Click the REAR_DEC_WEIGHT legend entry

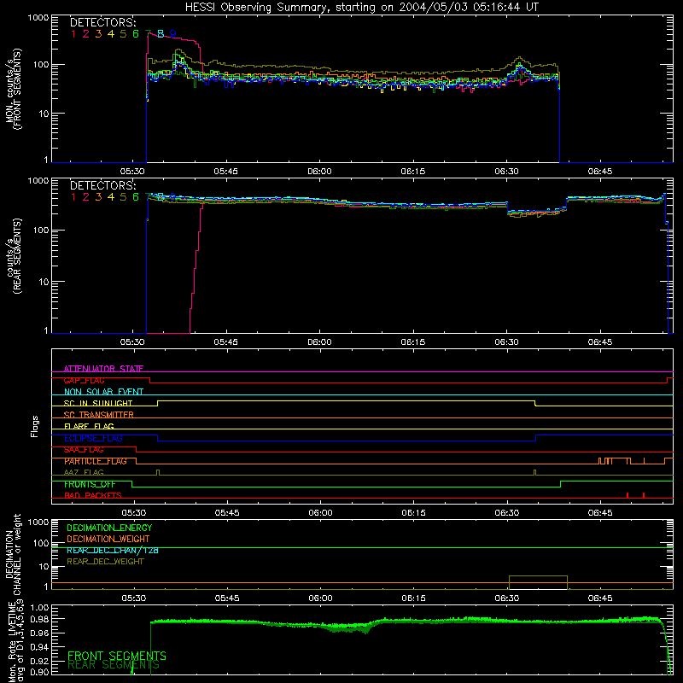pos(105,562)
